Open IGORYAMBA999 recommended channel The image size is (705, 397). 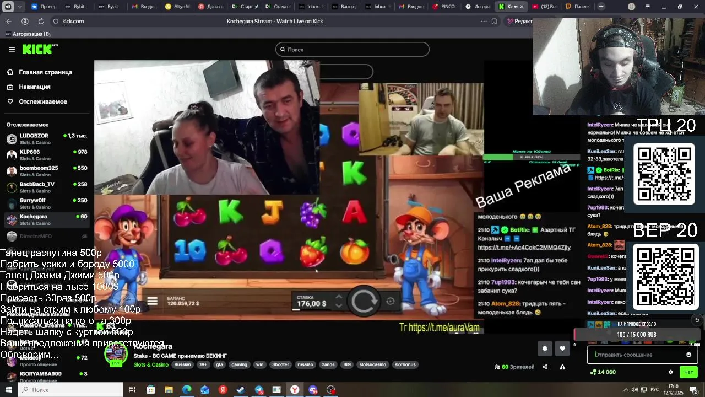46,377
